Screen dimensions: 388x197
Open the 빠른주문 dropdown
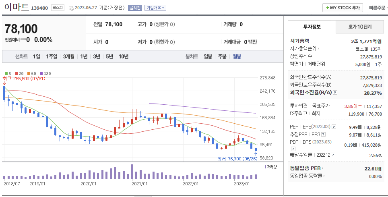click(378, 8)
